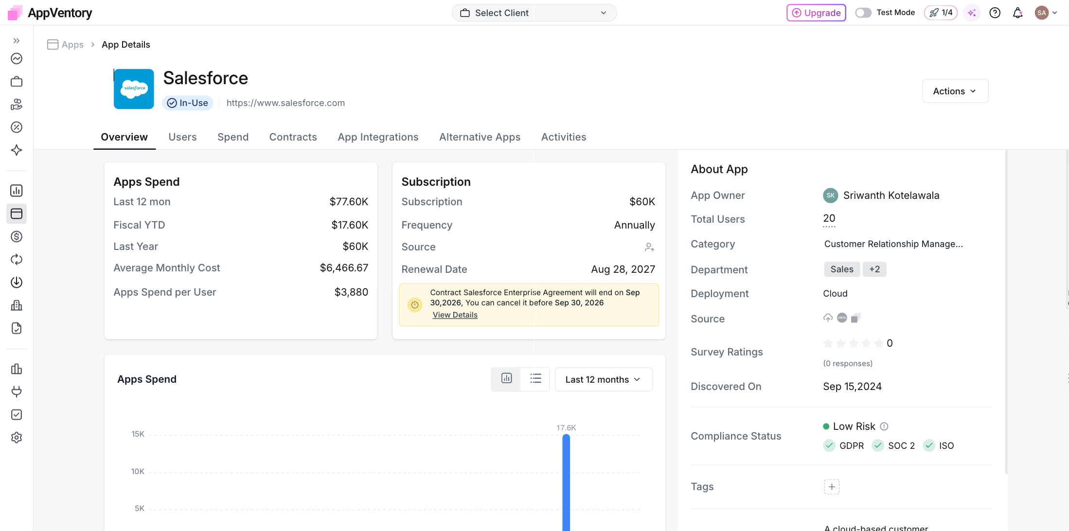This screenshot has height=531, width=1069.
Task: Open the plug integrations sidebar icon
Action: point(17,392)
